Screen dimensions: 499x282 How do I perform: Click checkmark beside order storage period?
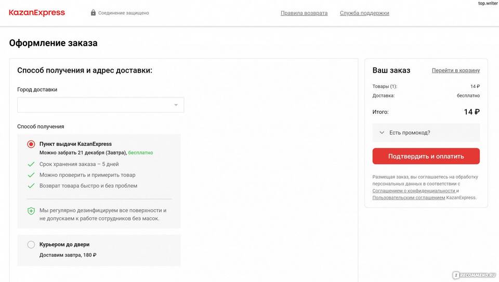31,164
